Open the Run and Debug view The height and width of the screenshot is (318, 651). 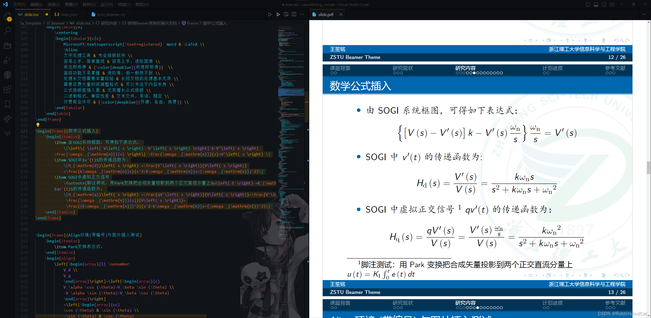(x=7, y=60)
